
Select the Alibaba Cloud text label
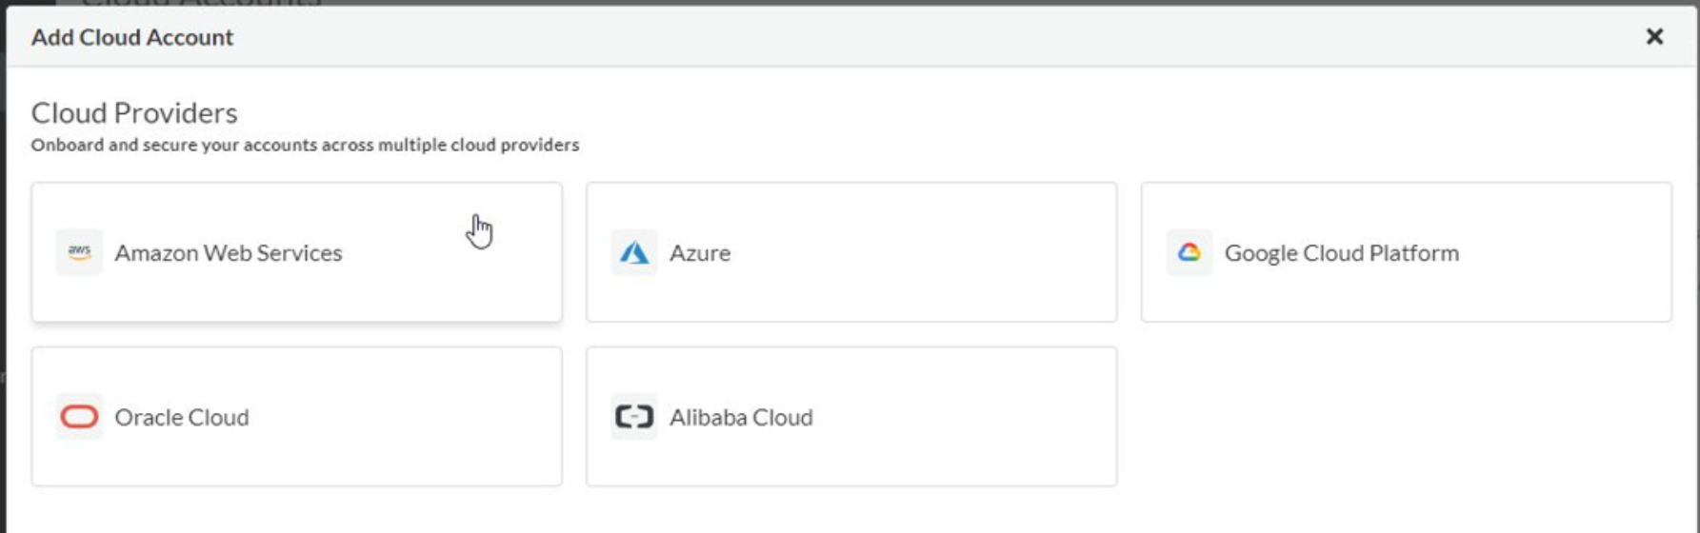coord(741,417)
